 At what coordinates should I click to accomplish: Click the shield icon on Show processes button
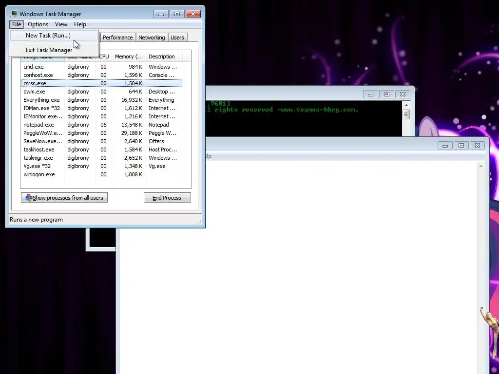[x=29, y=198]
